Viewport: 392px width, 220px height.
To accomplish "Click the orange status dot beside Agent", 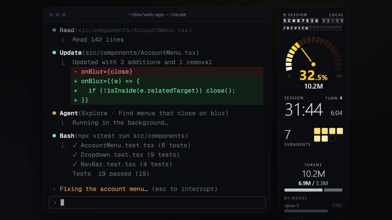I will coord(54,113).
